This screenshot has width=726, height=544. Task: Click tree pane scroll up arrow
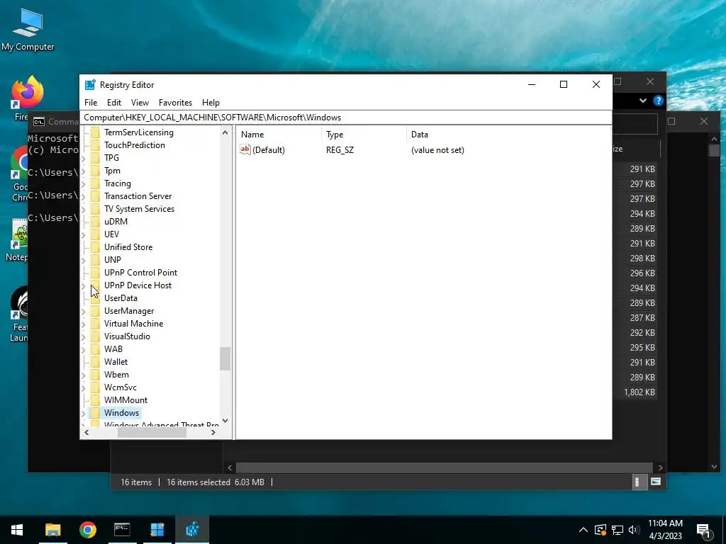225,132
